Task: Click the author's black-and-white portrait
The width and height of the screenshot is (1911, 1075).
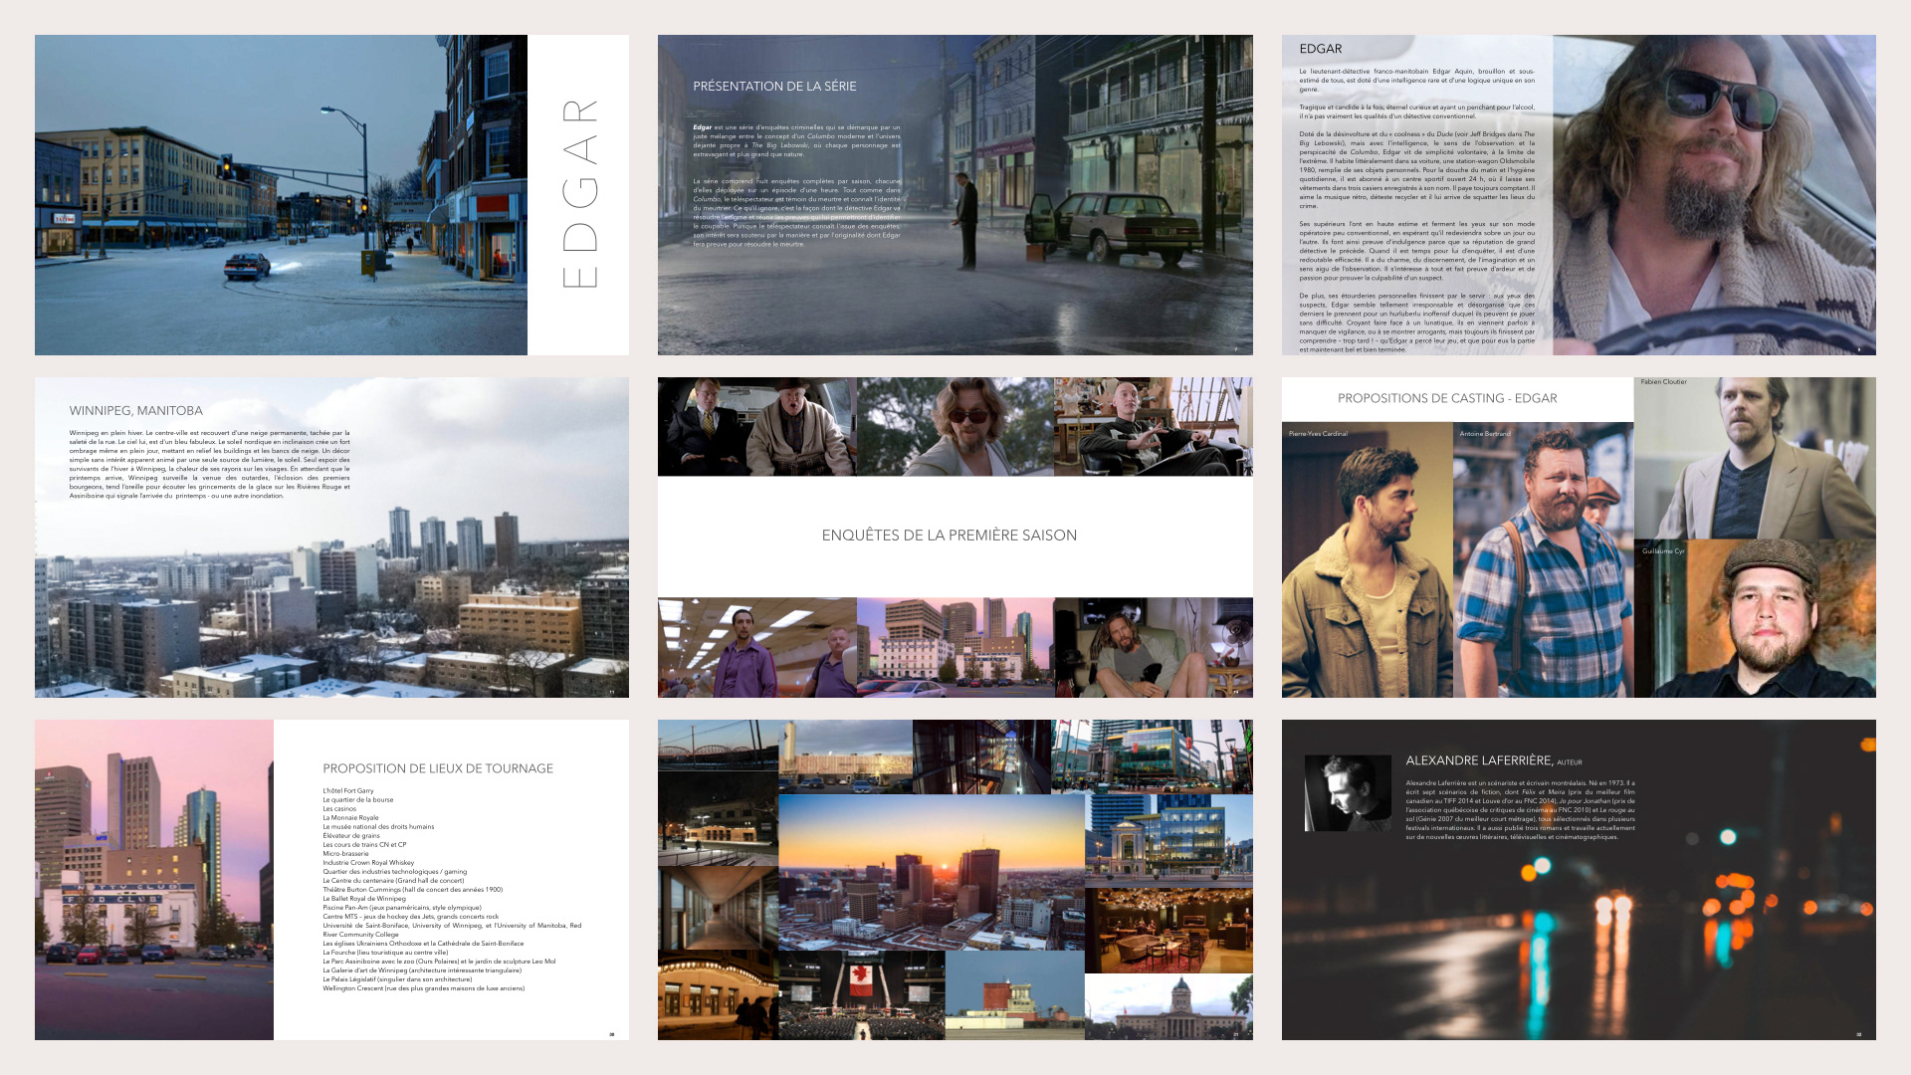Action: coord(1347,792)
